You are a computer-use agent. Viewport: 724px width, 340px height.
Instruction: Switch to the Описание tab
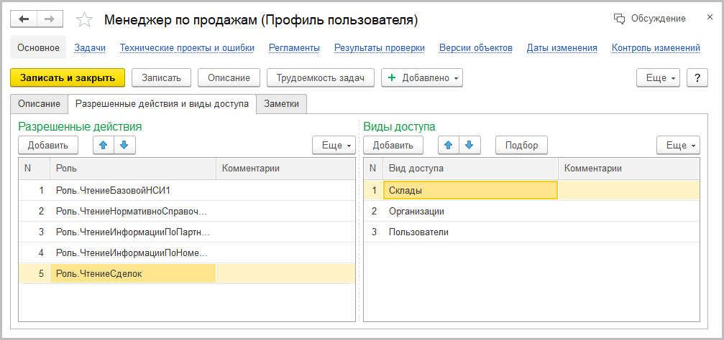[39, 104]
